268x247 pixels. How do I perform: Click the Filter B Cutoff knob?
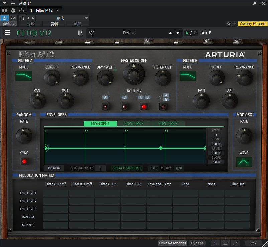click(217, 78)
